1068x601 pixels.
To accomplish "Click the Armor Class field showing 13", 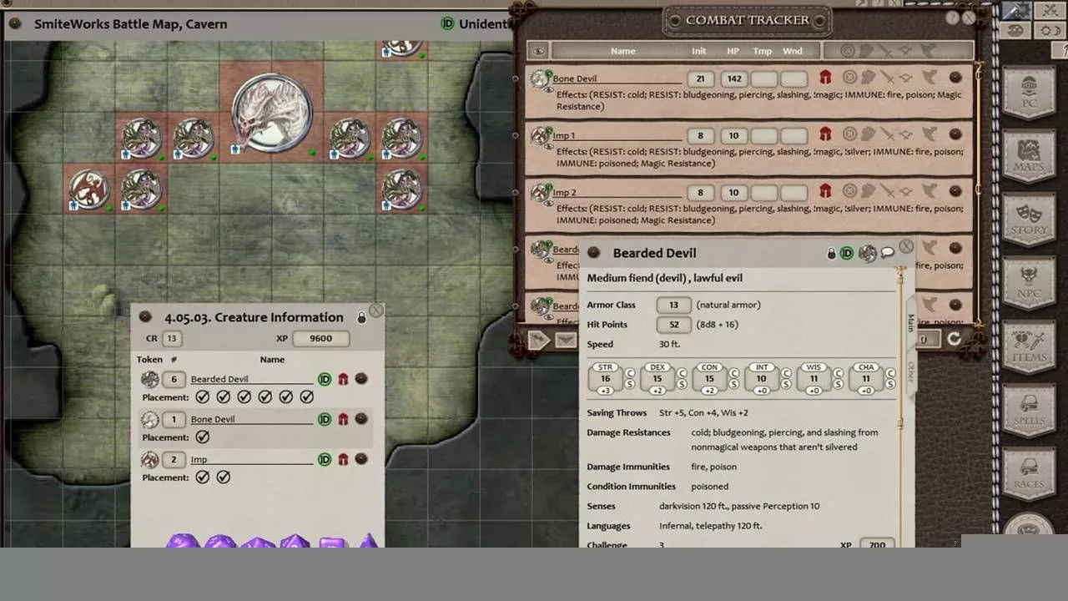I will (x=673, y=305).
